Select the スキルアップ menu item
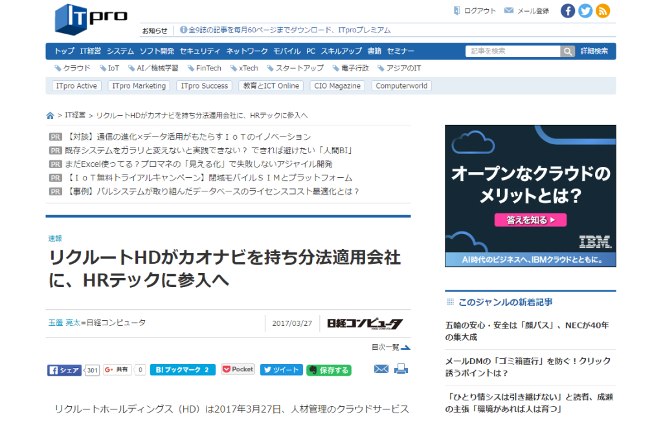This screenshot has height=421, width=663. click(x=341, y=51)
